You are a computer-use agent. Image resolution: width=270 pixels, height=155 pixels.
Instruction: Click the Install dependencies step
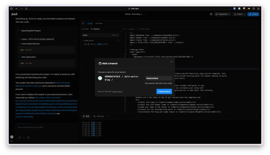pyautogui.click(x=29, y=44)
